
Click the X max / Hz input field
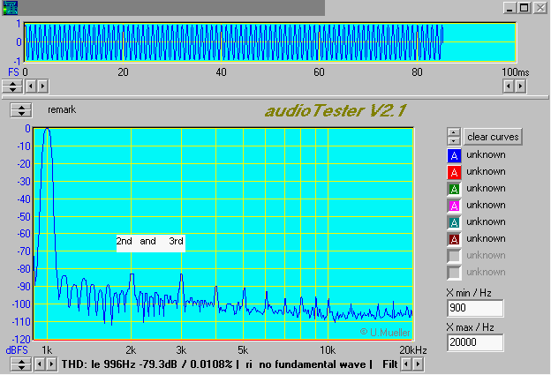[475, 342]
